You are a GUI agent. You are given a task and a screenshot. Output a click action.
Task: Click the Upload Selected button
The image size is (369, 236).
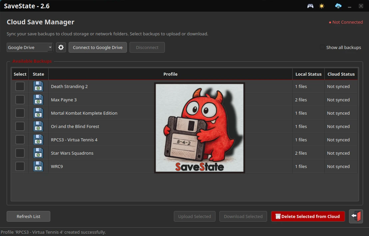coord(194,216)
